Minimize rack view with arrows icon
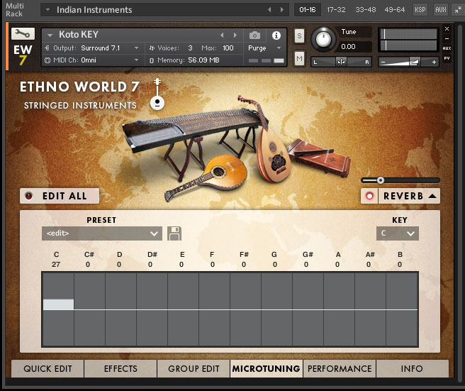 pos(458,10)
